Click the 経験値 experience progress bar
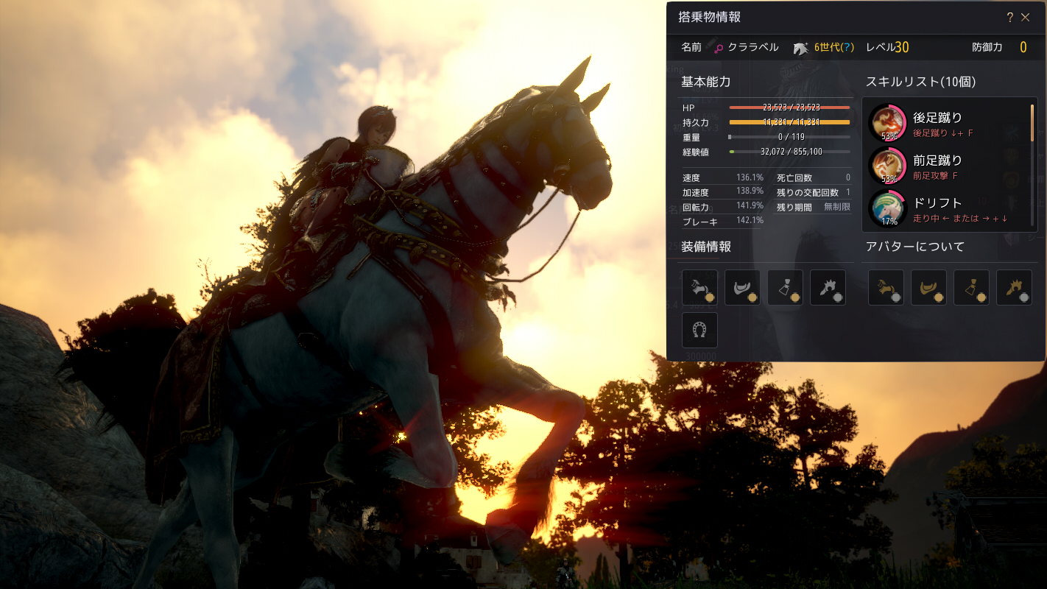The image size is (1047, 589). click(x=789, y=152)
